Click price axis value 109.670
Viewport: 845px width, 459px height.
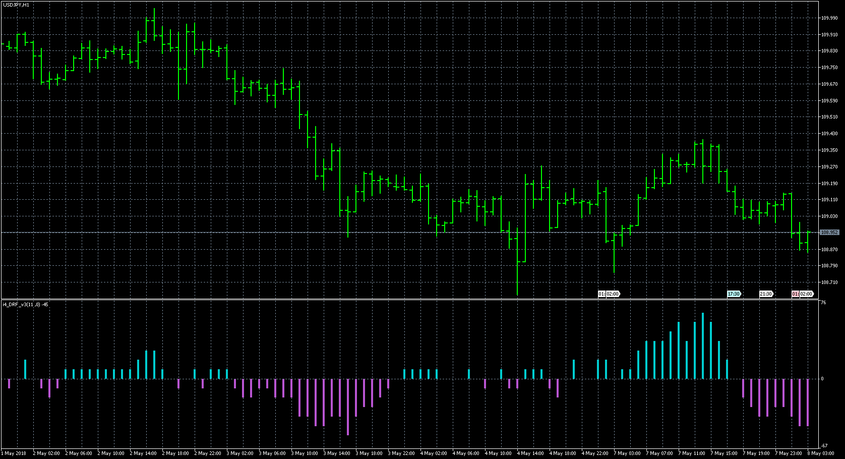pyautogui.click(x=829, y=84)
